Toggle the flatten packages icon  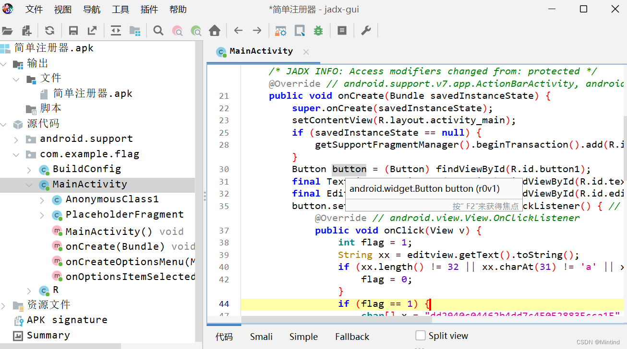135,31
